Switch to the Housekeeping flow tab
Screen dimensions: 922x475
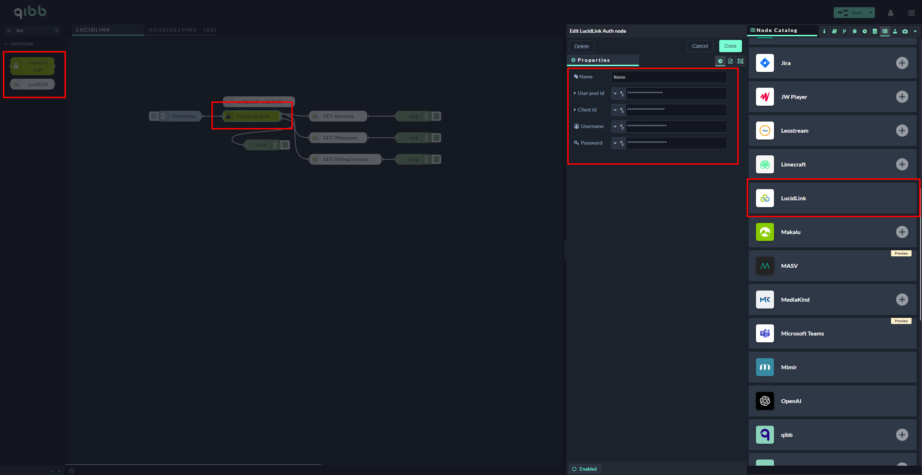[182, 30]
